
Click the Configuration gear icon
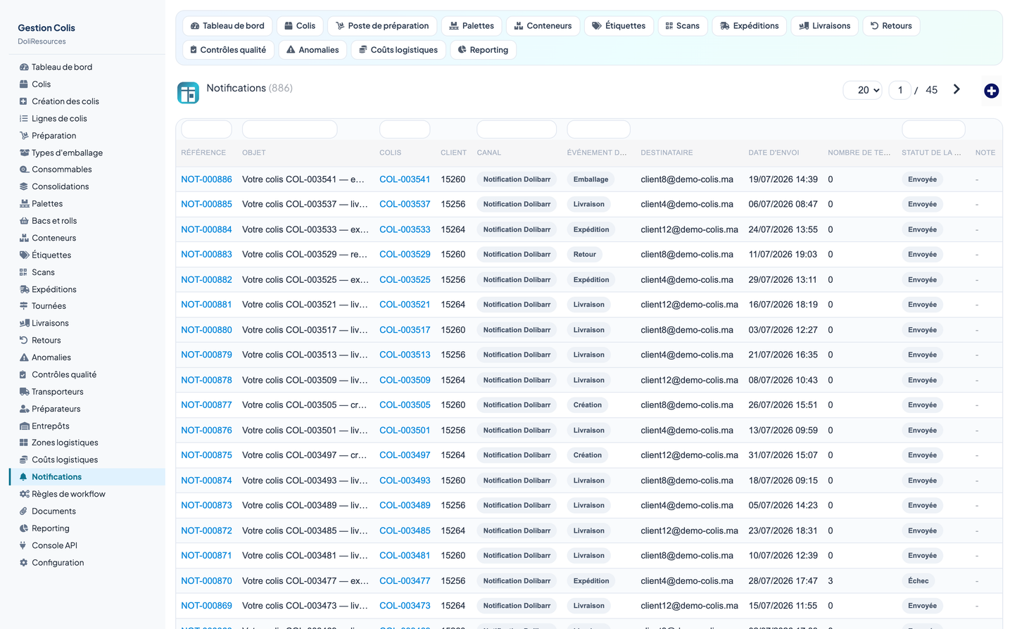pyautogui.click(x=24, y=563)
